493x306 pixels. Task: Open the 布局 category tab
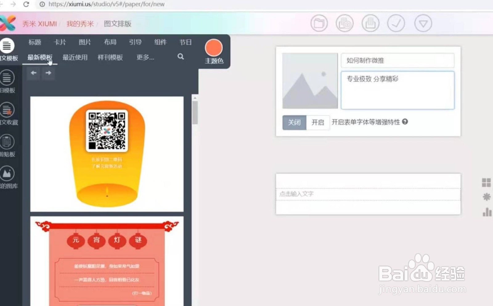(110, 42)
